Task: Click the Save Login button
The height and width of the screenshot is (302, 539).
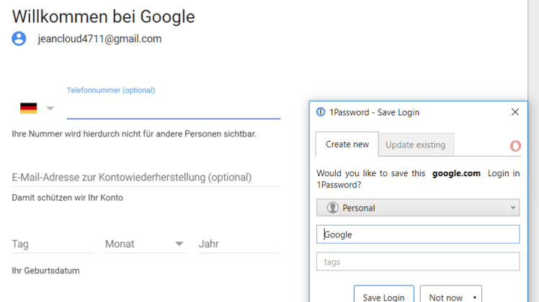Action: [383, 295]
